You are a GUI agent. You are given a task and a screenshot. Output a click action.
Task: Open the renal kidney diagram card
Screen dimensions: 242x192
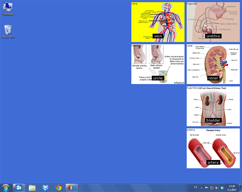tap(213, 64)
